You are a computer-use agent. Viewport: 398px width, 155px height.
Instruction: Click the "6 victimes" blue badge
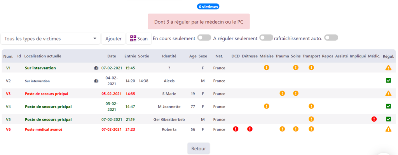(208, 7)
